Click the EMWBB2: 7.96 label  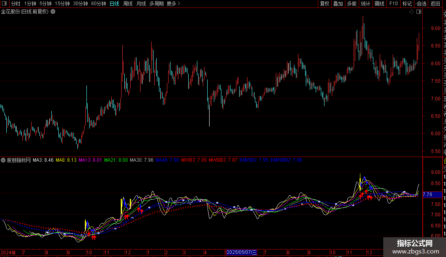coord(286,160)
